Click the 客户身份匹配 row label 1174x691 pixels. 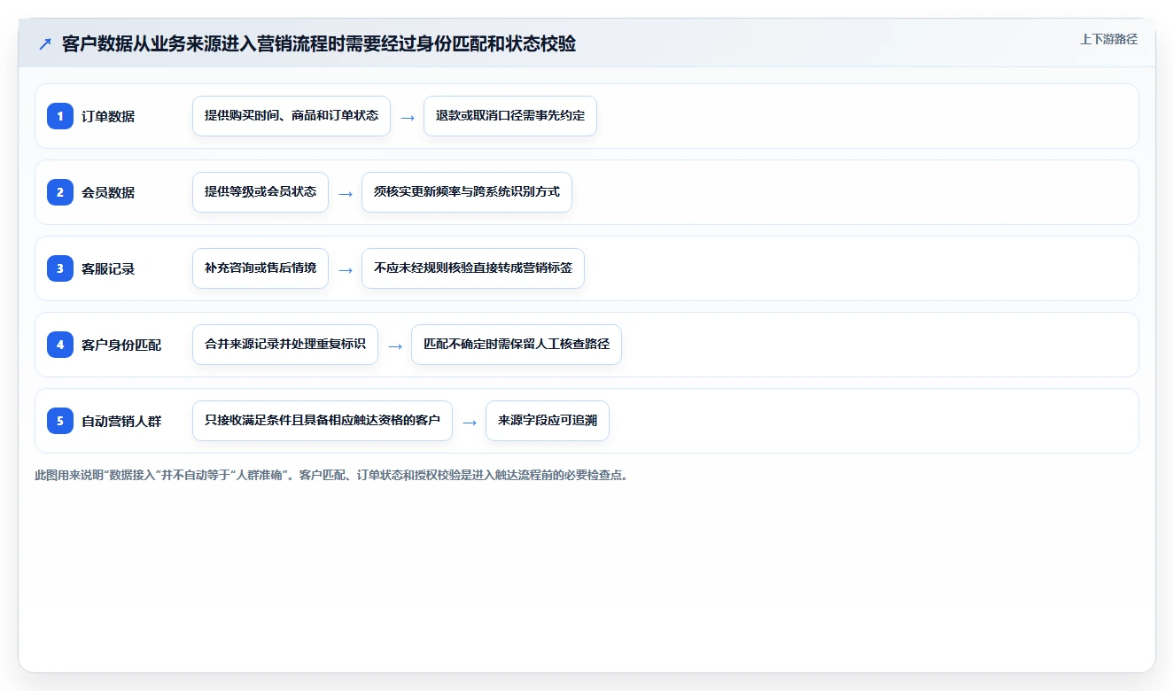[x=121, y=345]
